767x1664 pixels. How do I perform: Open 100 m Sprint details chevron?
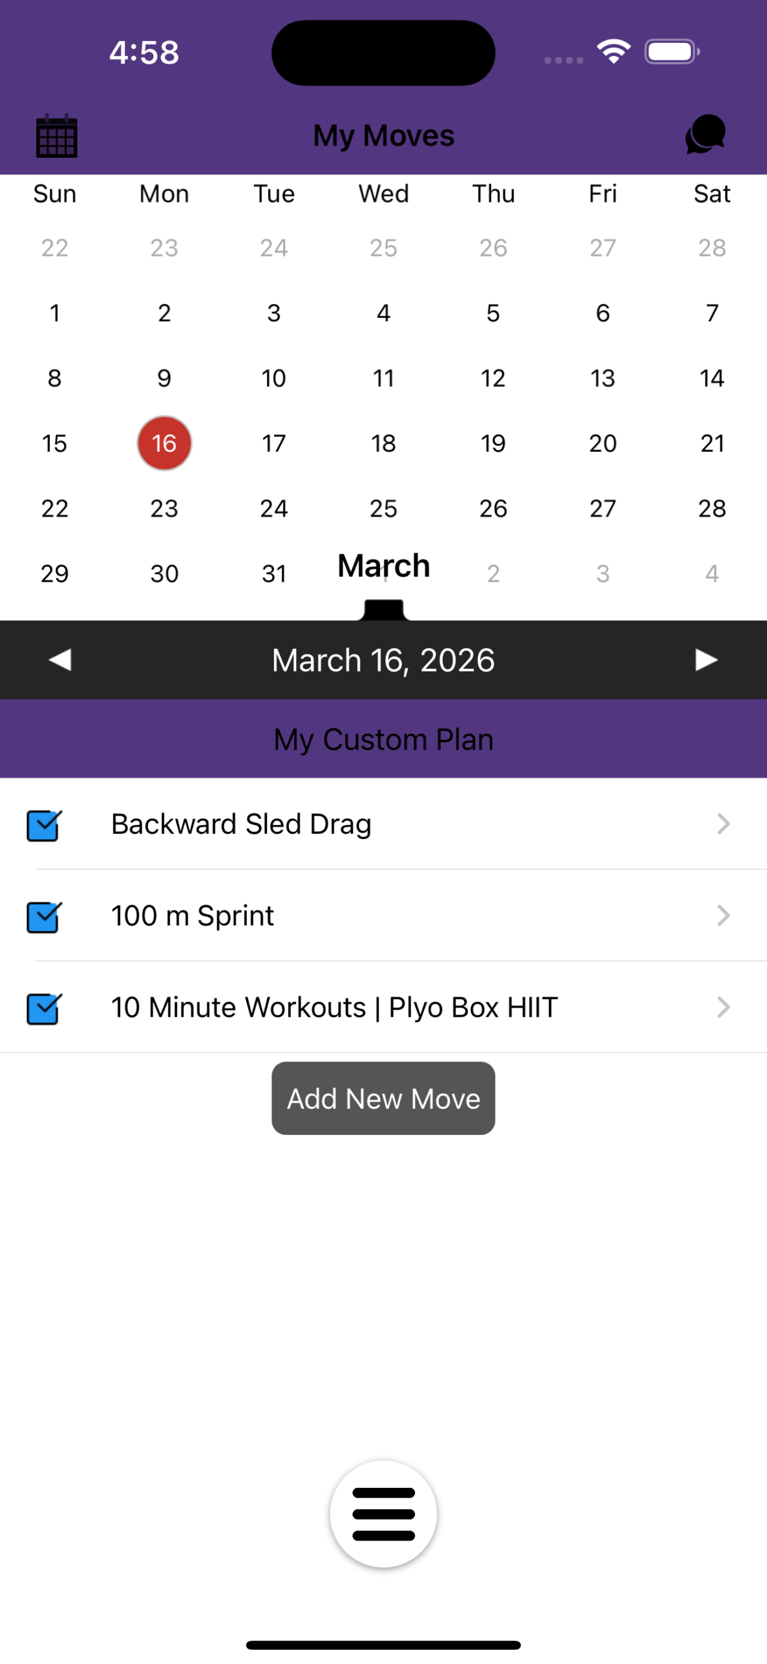[x=723, y=916]
